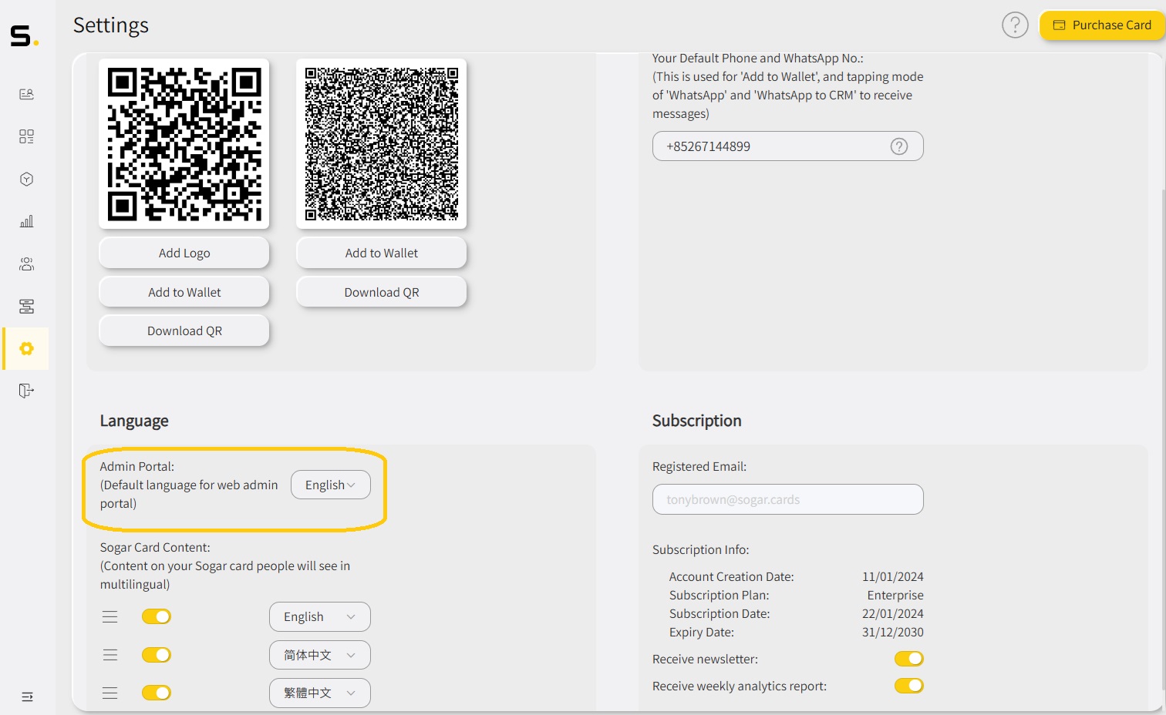This screenshot has width=1166, height=715.
Task: Click Download QR below Add Logo column
Action: tap(184, 331)
